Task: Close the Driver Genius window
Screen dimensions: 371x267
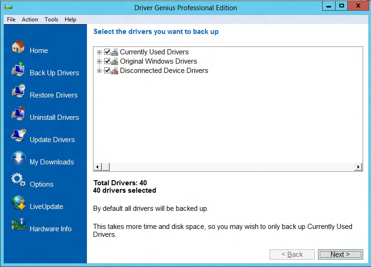Action: click(x=358, y=6)
